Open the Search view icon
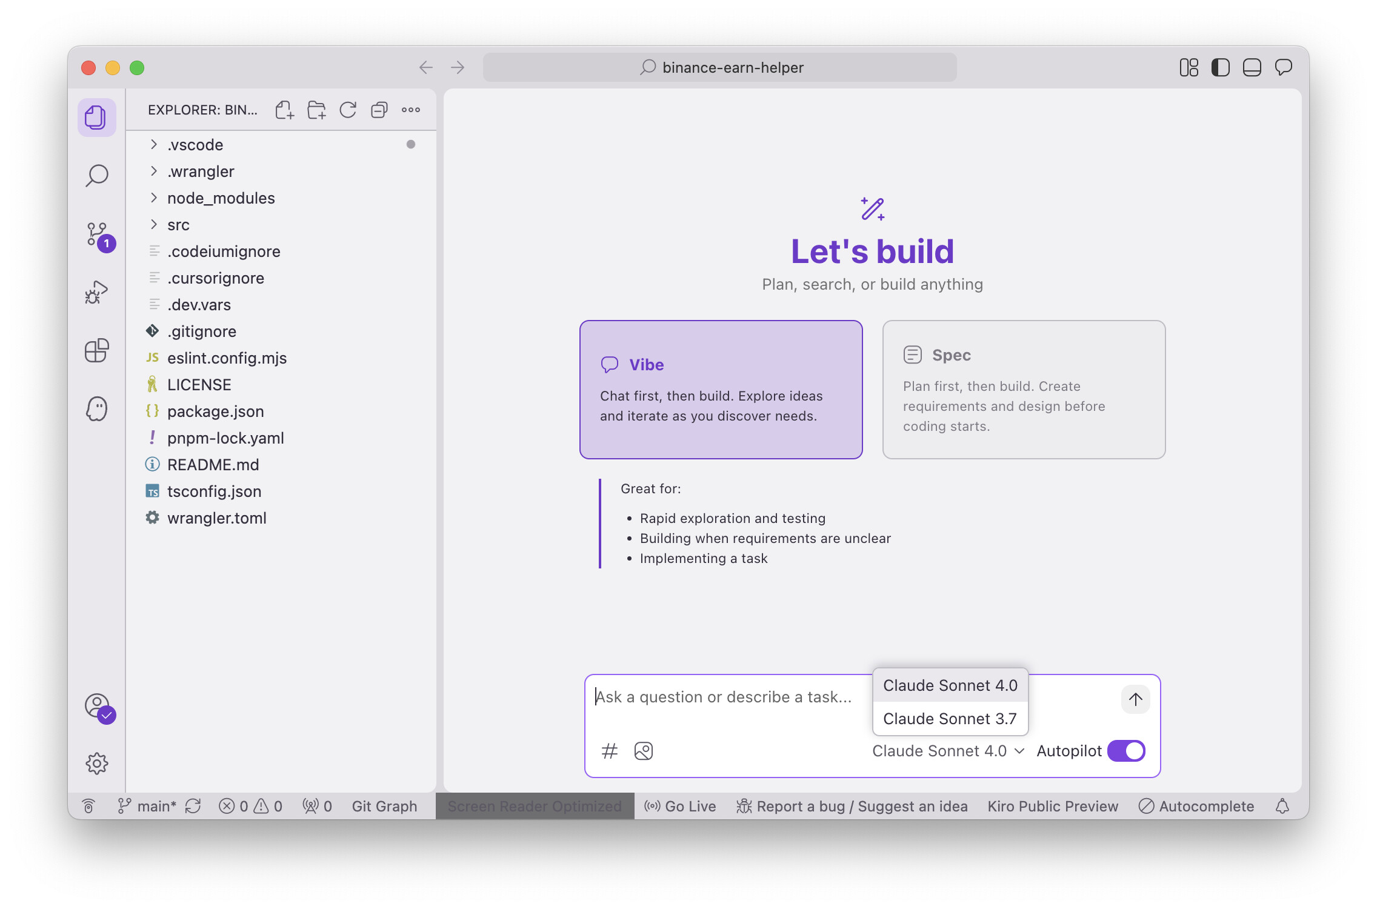Screen dimensions: 1377x909 pos(96,176)
